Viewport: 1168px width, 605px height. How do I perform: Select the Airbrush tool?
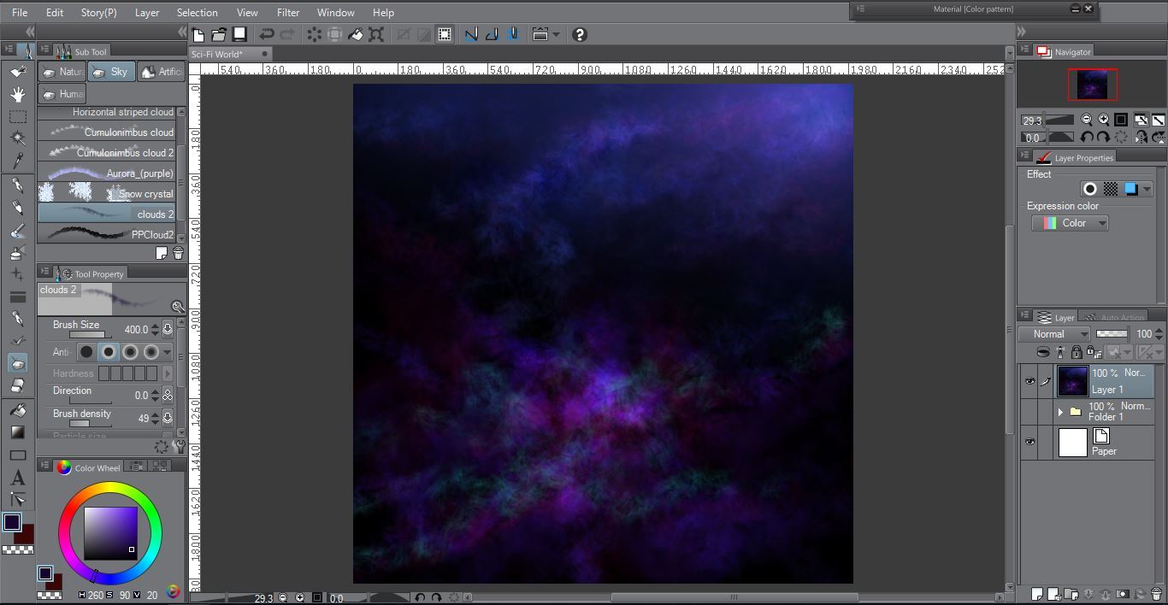click(17, 253)
